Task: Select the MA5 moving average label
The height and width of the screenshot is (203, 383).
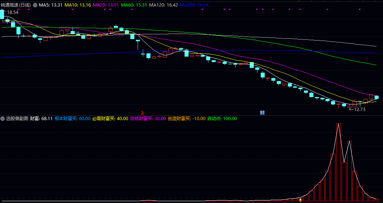Action: pyautogui.click(x=51, y=5)
